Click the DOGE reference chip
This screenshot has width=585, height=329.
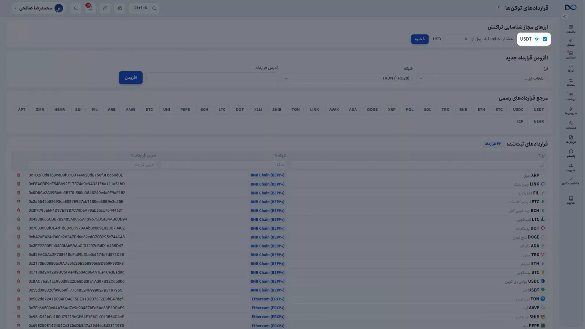pyautogui.click(x=373, y=110)
